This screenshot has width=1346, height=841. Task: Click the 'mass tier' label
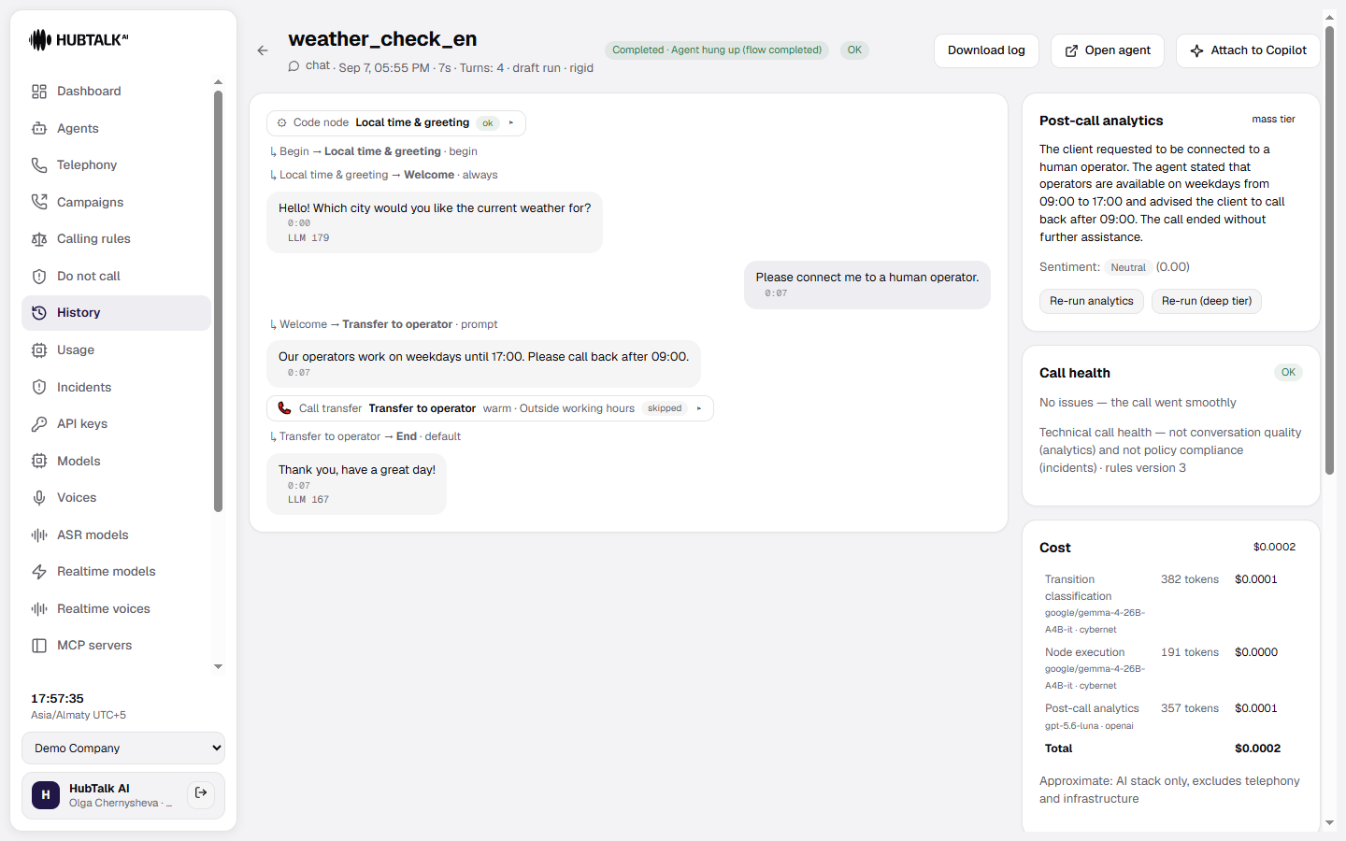[1273, 120]
